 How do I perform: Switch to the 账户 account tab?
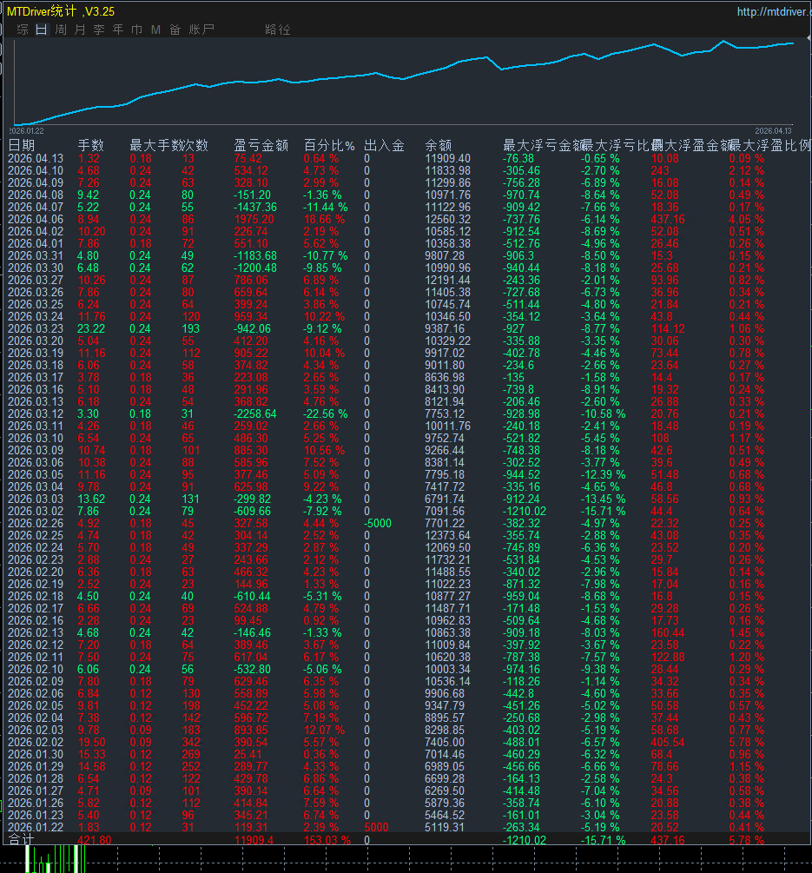[201, 30]
